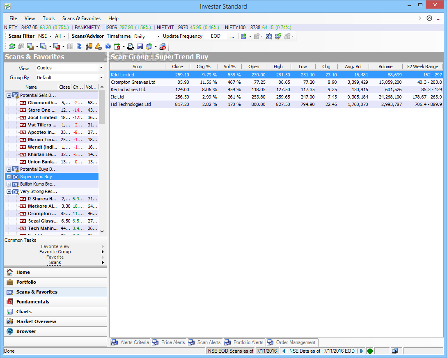This screenshot has height=358, width=447.
Task: Open the All scans filter dropdown
Action: coord(64,36)
